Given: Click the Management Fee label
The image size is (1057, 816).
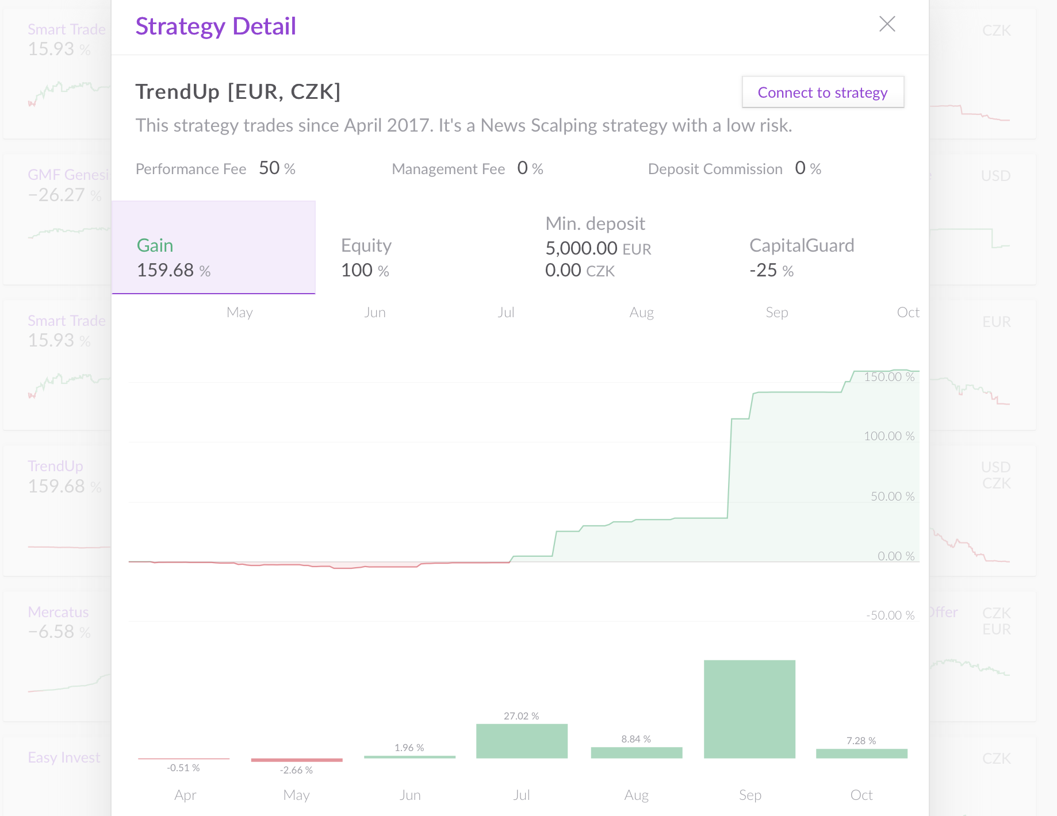Looking at the screenshot, I should pyautogui.click(x=449, y=169).
